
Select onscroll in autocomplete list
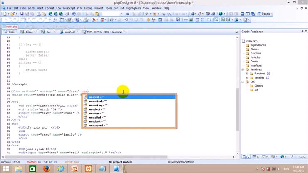pos(129,97)
